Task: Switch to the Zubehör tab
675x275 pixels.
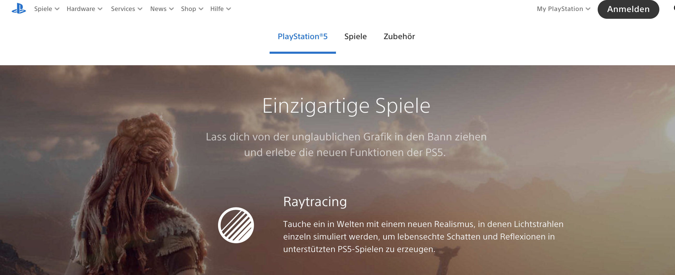Action: click(x=399, y=37)
